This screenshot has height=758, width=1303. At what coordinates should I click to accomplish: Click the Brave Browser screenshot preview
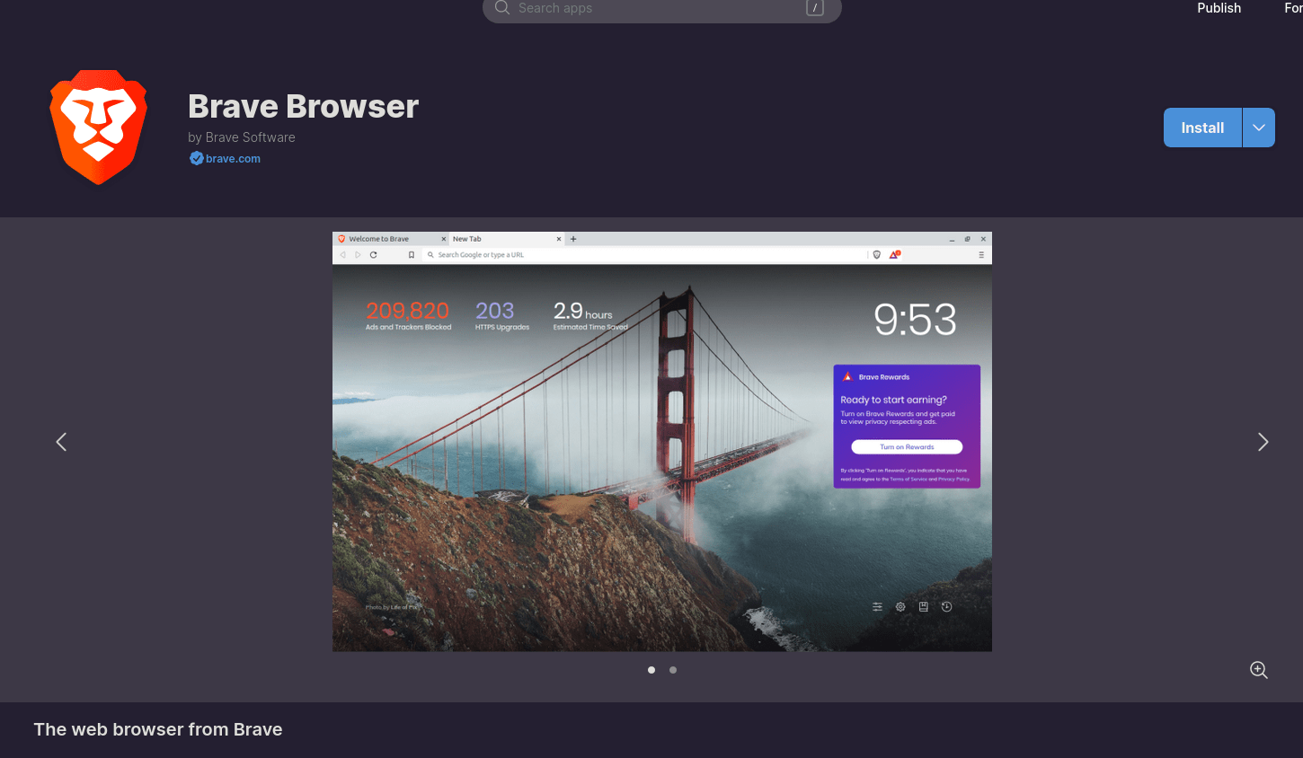(662, 442)
